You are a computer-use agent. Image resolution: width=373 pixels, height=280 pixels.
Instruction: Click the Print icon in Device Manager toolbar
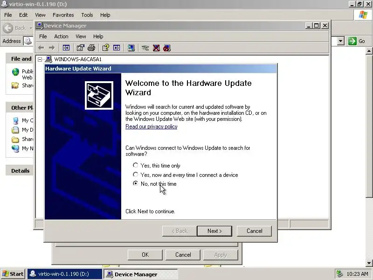pos(91,48)
